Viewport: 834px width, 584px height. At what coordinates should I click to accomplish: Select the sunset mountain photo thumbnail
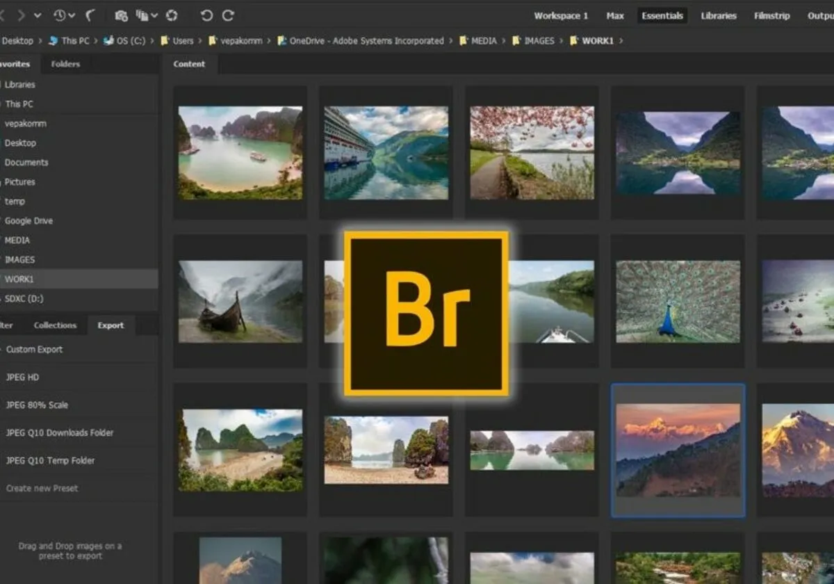(678, 451)
